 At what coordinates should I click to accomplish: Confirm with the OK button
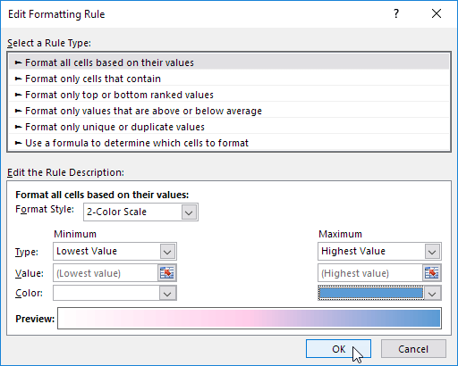[338, 349]
